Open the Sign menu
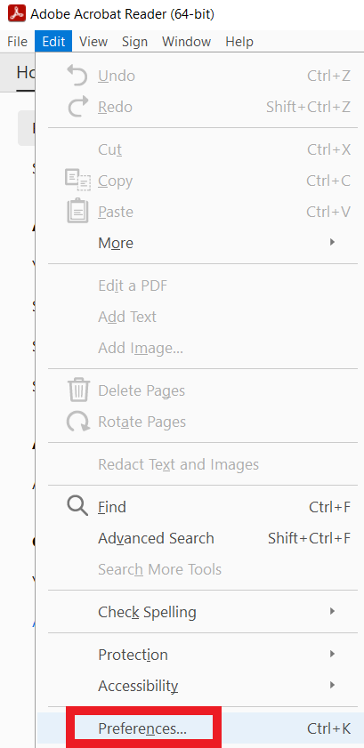This screenshot has height=748, width=364. click(134, 42)
